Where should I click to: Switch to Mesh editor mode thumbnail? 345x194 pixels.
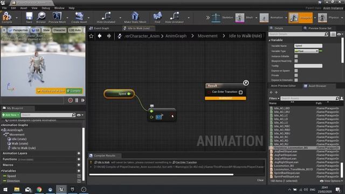click(x=240, y=18)
